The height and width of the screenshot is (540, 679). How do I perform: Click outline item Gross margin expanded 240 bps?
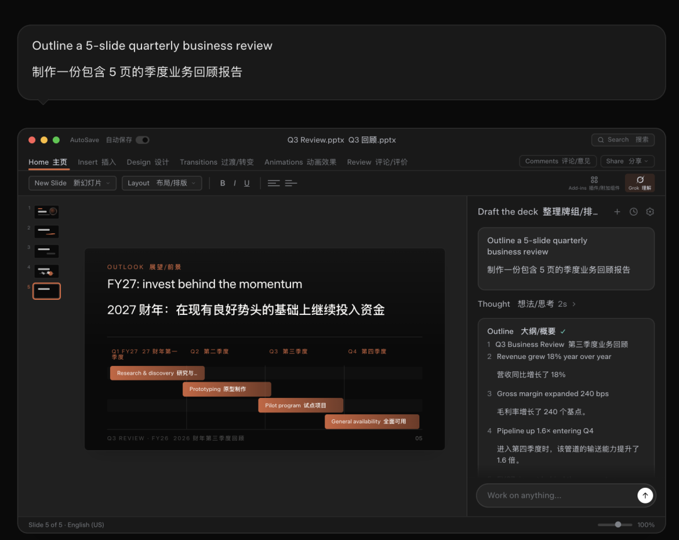(x=553, y=394)
